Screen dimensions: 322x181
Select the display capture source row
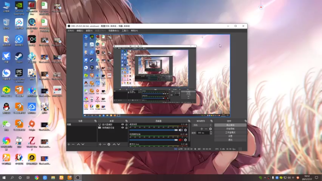113,125
